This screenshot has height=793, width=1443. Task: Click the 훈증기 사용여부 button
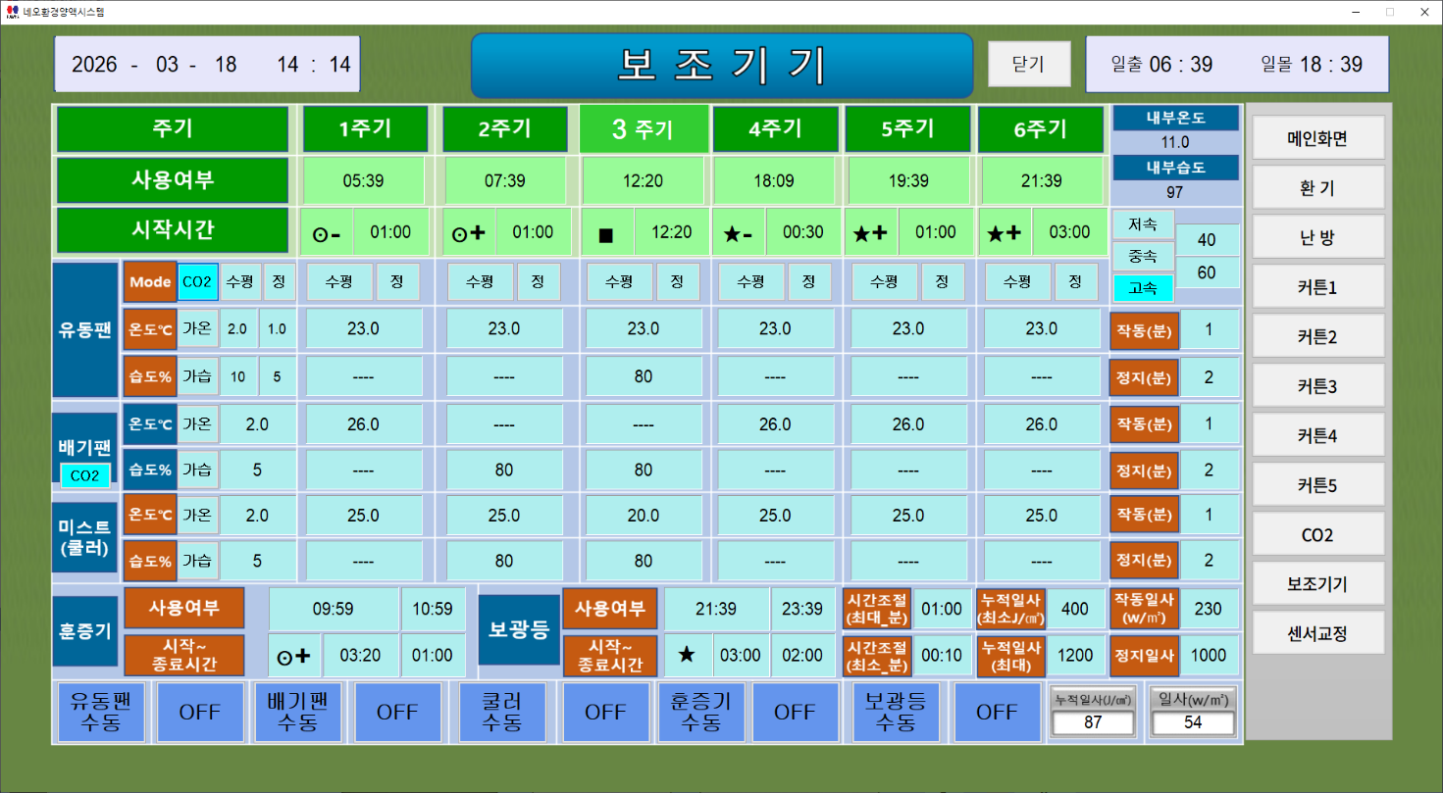[x=183, y=608]
